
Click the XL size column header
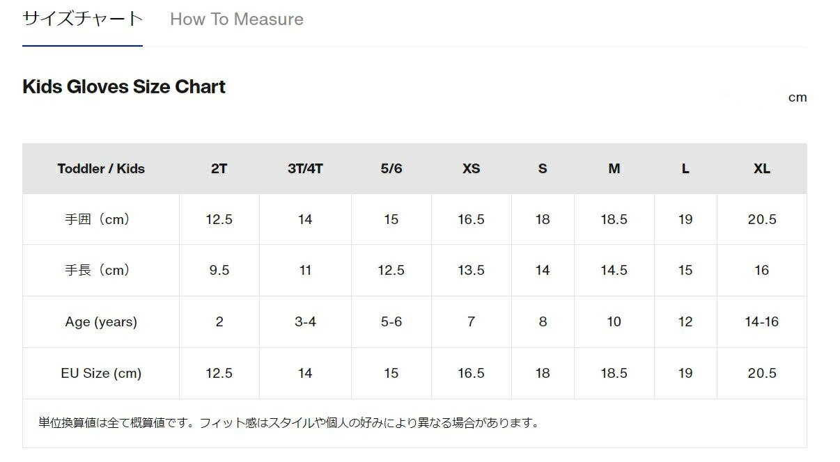(x=762, y=168)
